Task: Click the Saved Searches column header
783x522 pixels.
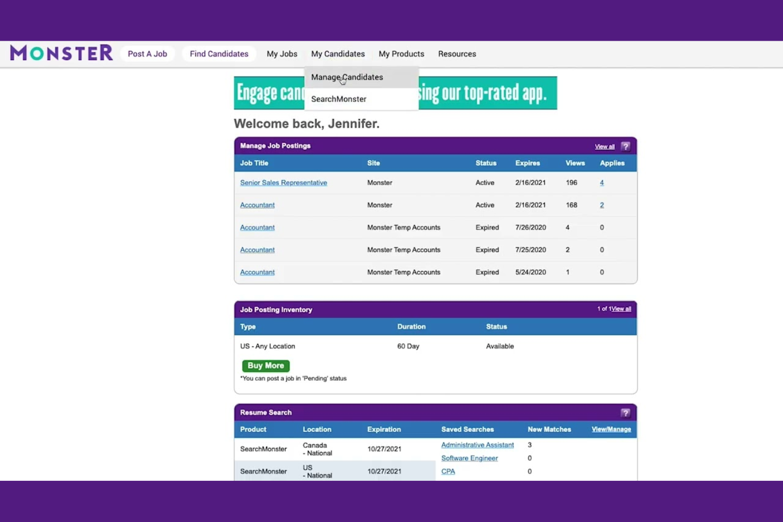Action: coord(468,429)
